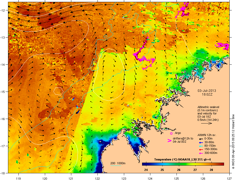Click the '0.5m/s (1kt 24h)' text
Viewport: 235px width, 181px height.
pyautogui.click(x=208, y=120)
